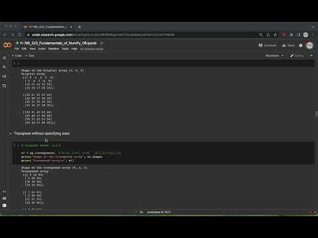Open the table of contents sidebar icon
This screenshot has height=238, width=318.
pos(4,58)
